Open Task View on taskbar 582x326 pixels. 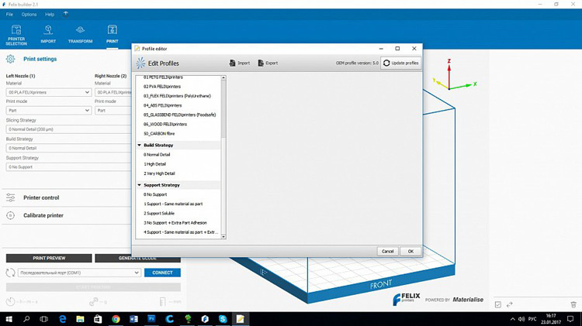click(43, 319)
